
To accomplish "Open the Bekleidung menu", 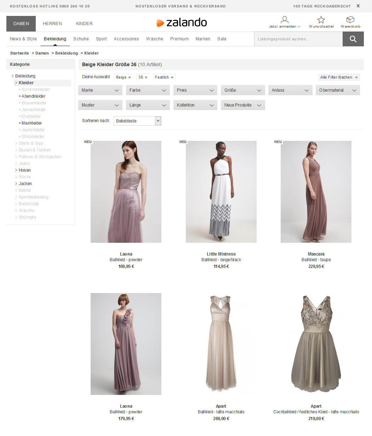I will tap(55, 39).
